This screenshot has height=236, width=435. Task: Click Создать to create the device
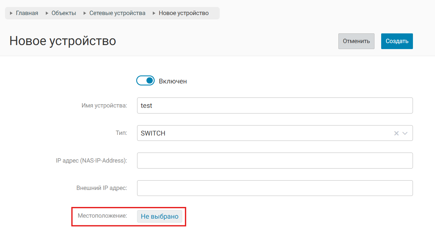click(x=397, y=41)
